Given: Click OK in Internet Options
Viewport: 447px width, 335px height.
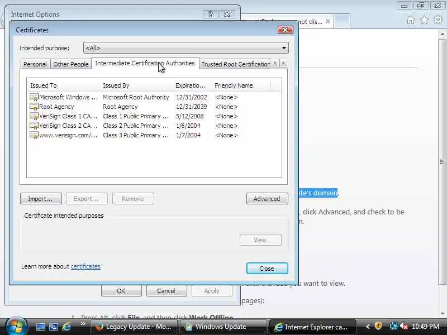Looking at the screenshot, I should click(121, 291).
